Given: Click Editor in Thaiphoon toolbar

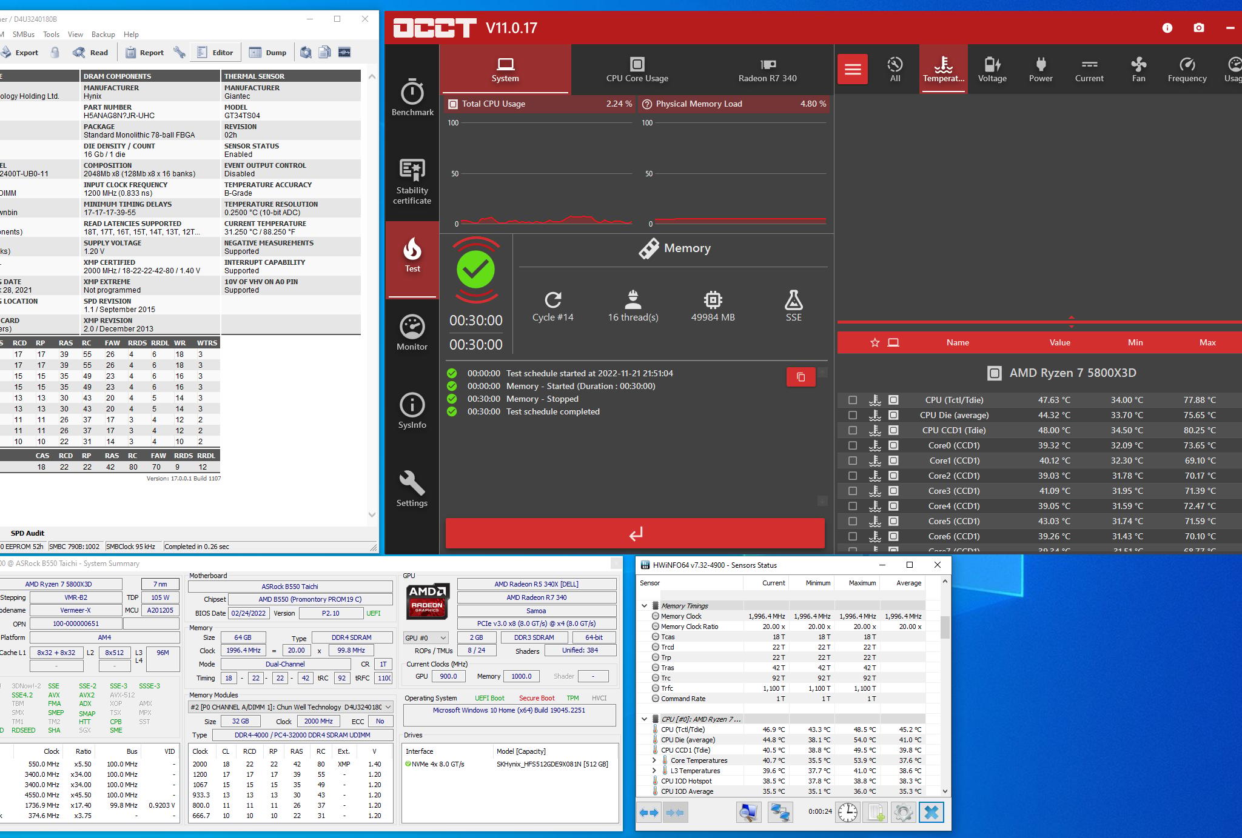Looking at the screenshot, I should pos(215,53).
